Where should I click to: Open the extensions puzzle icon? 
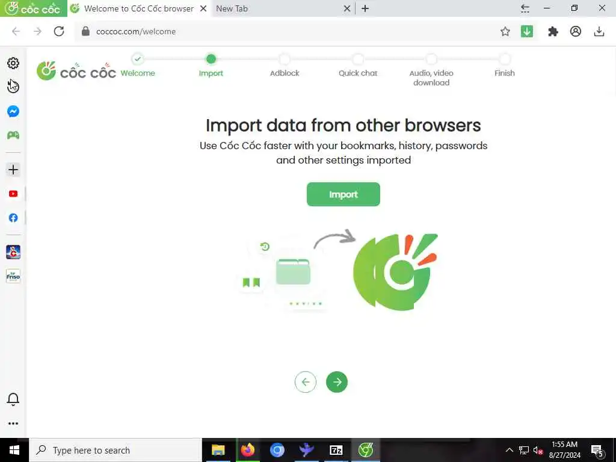553,31
